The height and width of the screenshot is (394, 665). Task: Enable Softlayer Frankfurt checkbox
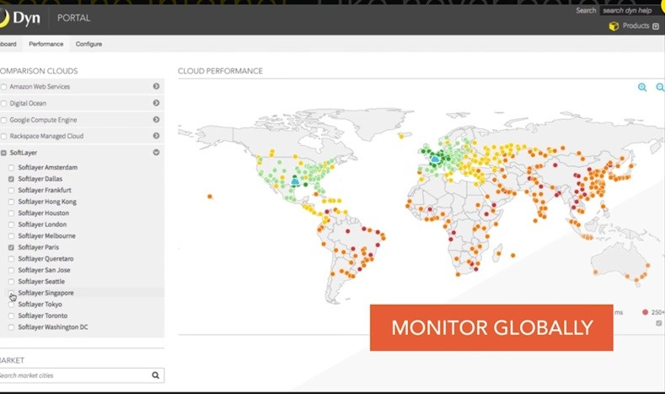(12, 191)
